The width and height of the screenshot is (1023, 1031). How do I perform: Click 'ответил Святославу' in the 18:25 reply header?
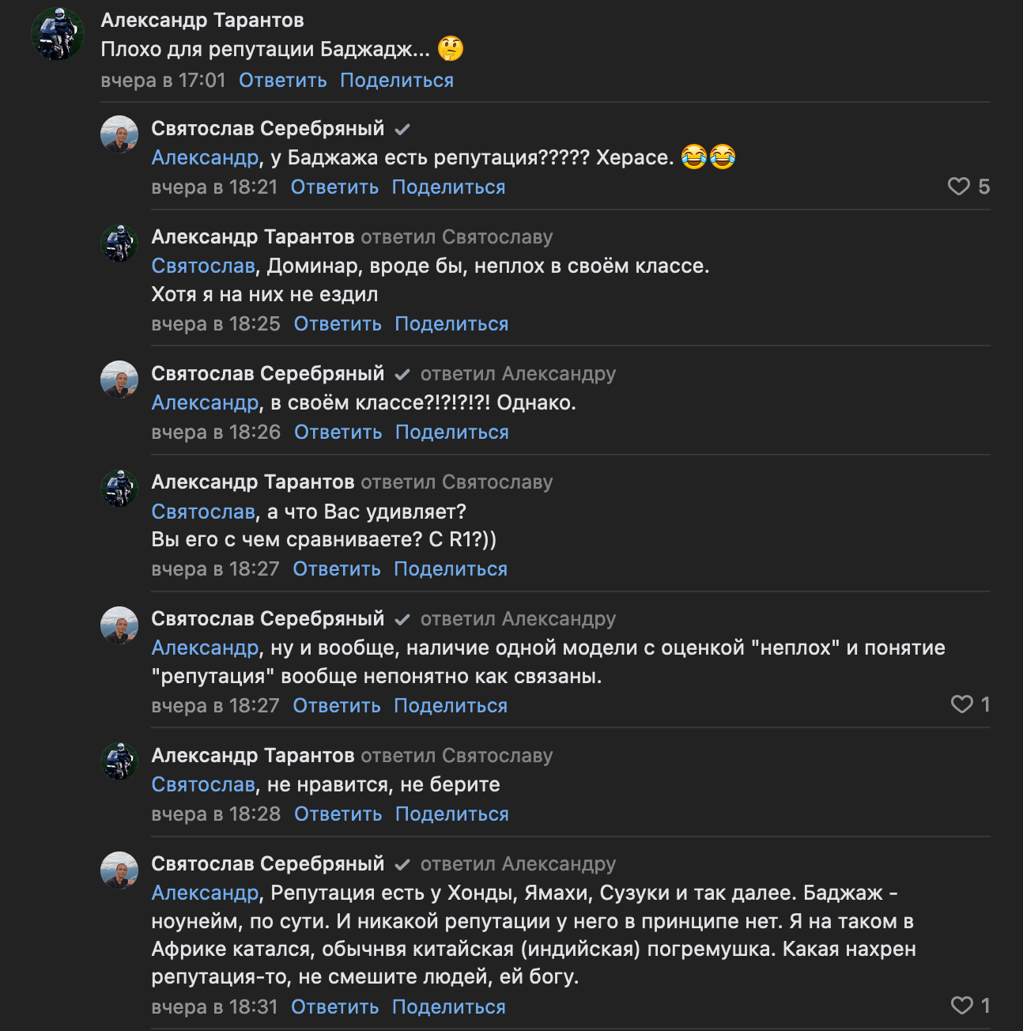[457, 237]
